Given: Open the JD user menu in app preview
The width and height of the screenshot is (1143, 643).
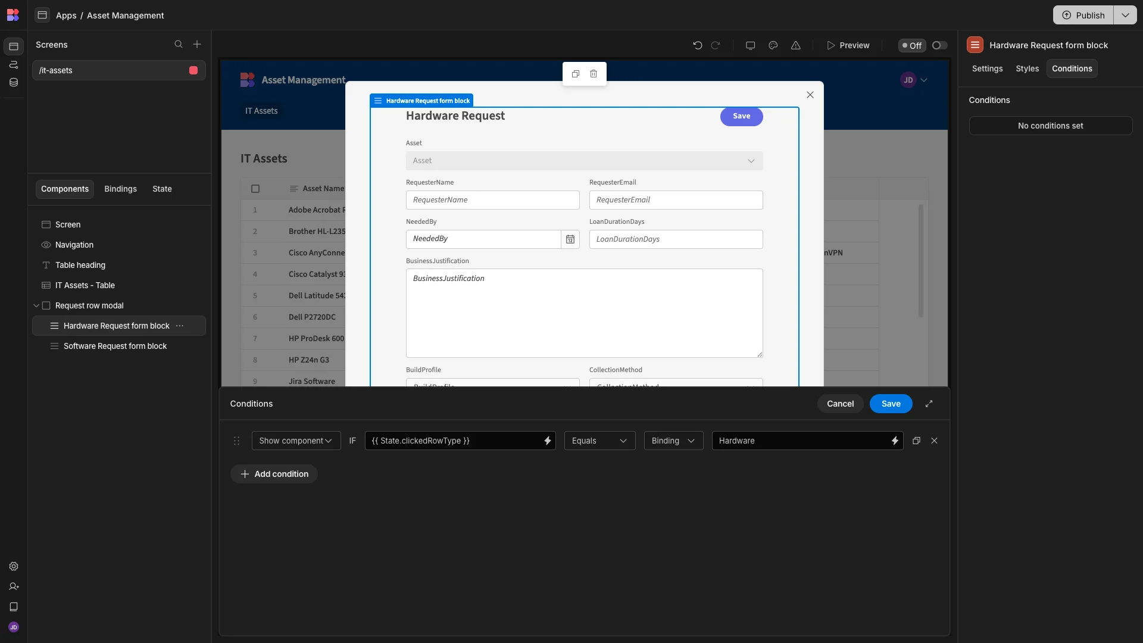Looking at the screenshot, I should click(x=914, y=80).
